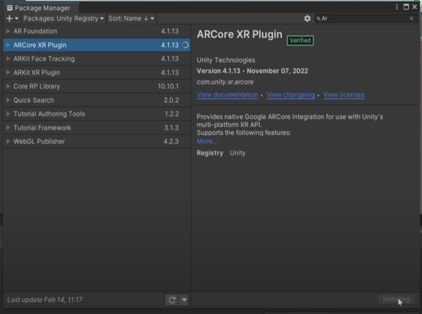
Task: Click the 2.0.2 version of Quick Search
Action: click(171, 100)
